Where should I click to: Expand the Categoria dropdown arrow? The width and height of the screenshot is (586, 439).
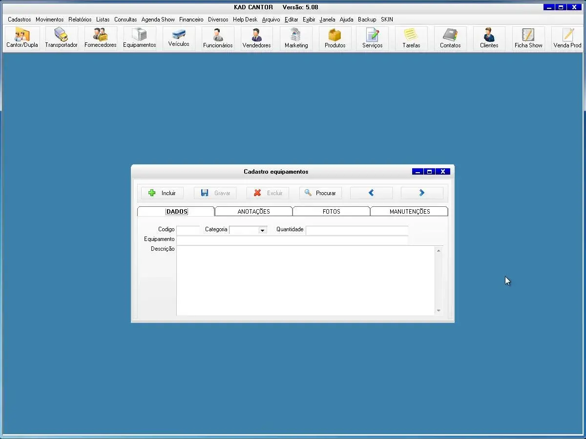point(263,230)
